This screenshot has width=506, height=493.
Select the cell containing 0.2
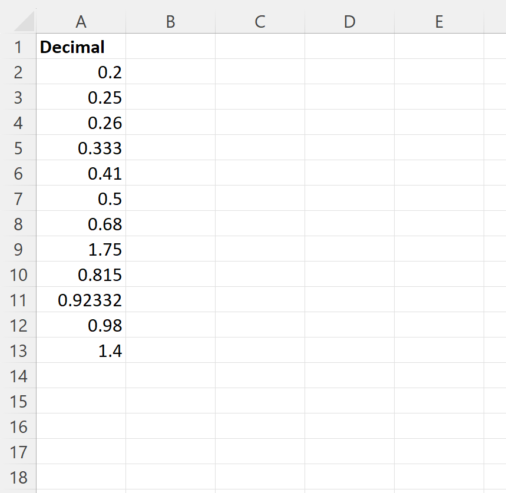(x=81, y=72)
